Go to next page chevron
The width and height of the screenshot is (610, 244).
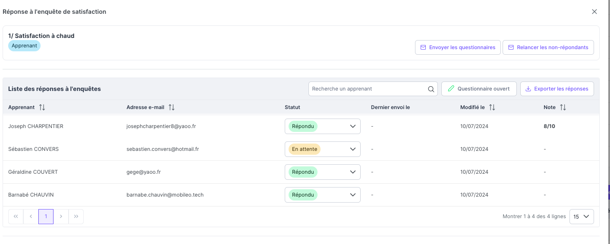(61, 216)
